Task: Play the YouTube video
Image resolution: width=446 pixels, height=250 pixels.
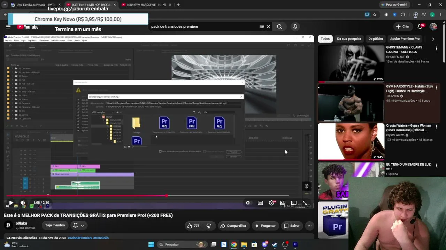Action: [x=11, y=203]
